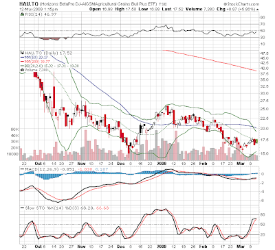Click the StockCharts.com copyright label
275x250 pixels.
tap(241, 4)
